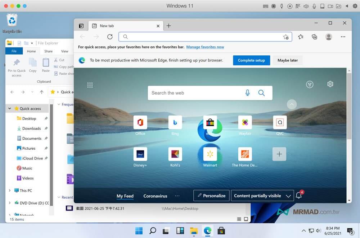Open the rewards trophy icon on new tab page

tap(310, 84)
